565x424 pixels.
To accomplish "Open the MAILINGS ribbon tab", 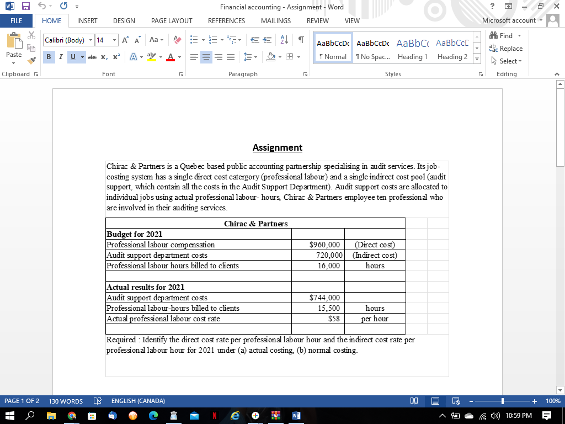I will [275, 20].
